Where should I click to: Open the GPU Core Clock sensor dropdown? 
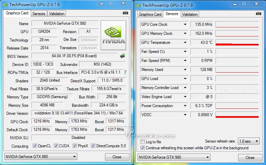point(185,24)
